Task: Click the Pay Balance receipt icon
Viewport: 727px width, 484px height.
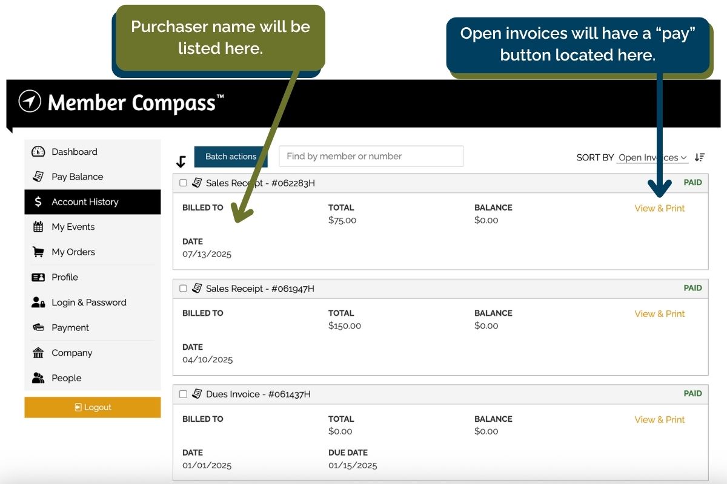Action: pos(38,177)
